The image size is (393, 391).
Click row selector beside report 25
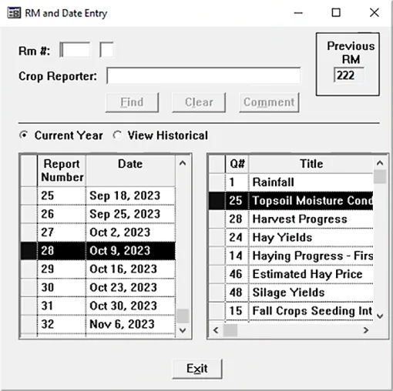coord(29,195)
